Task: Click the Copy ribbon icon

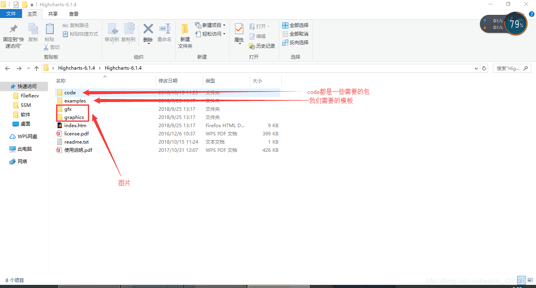Action: 33,29
